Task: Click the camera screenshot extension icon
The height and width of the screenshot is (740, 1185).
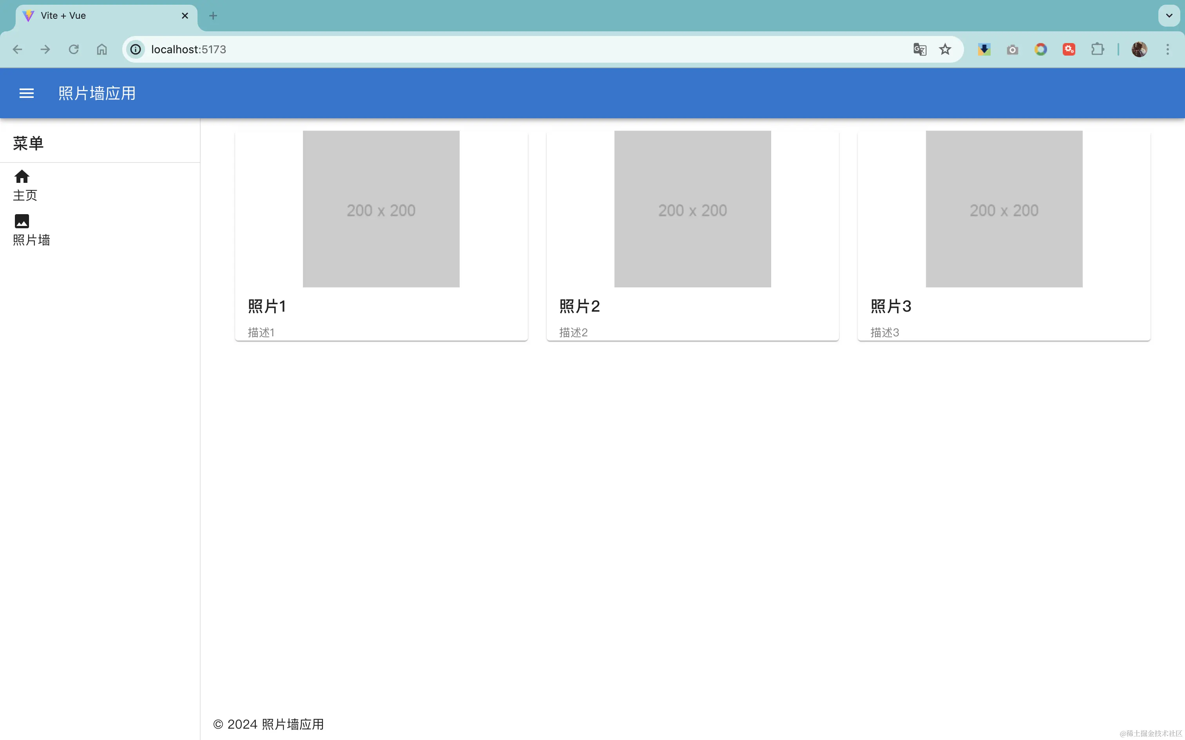Action: click(1012, 49)
